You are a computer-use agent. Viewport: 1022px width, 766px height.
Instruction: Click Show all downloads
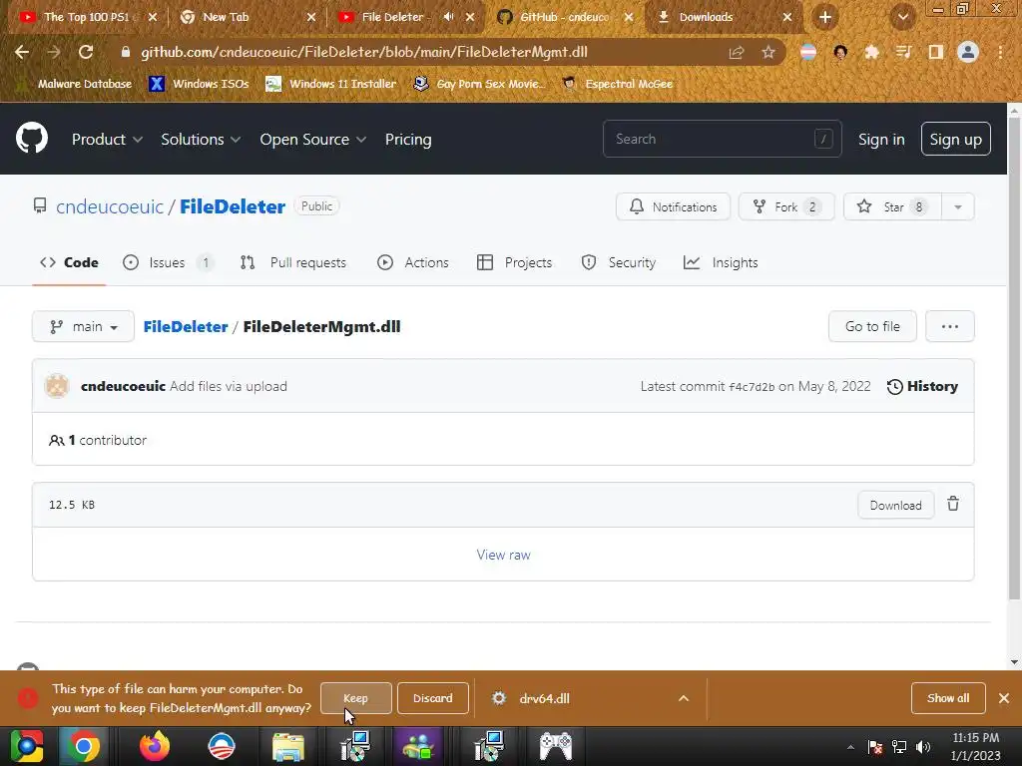948,698
